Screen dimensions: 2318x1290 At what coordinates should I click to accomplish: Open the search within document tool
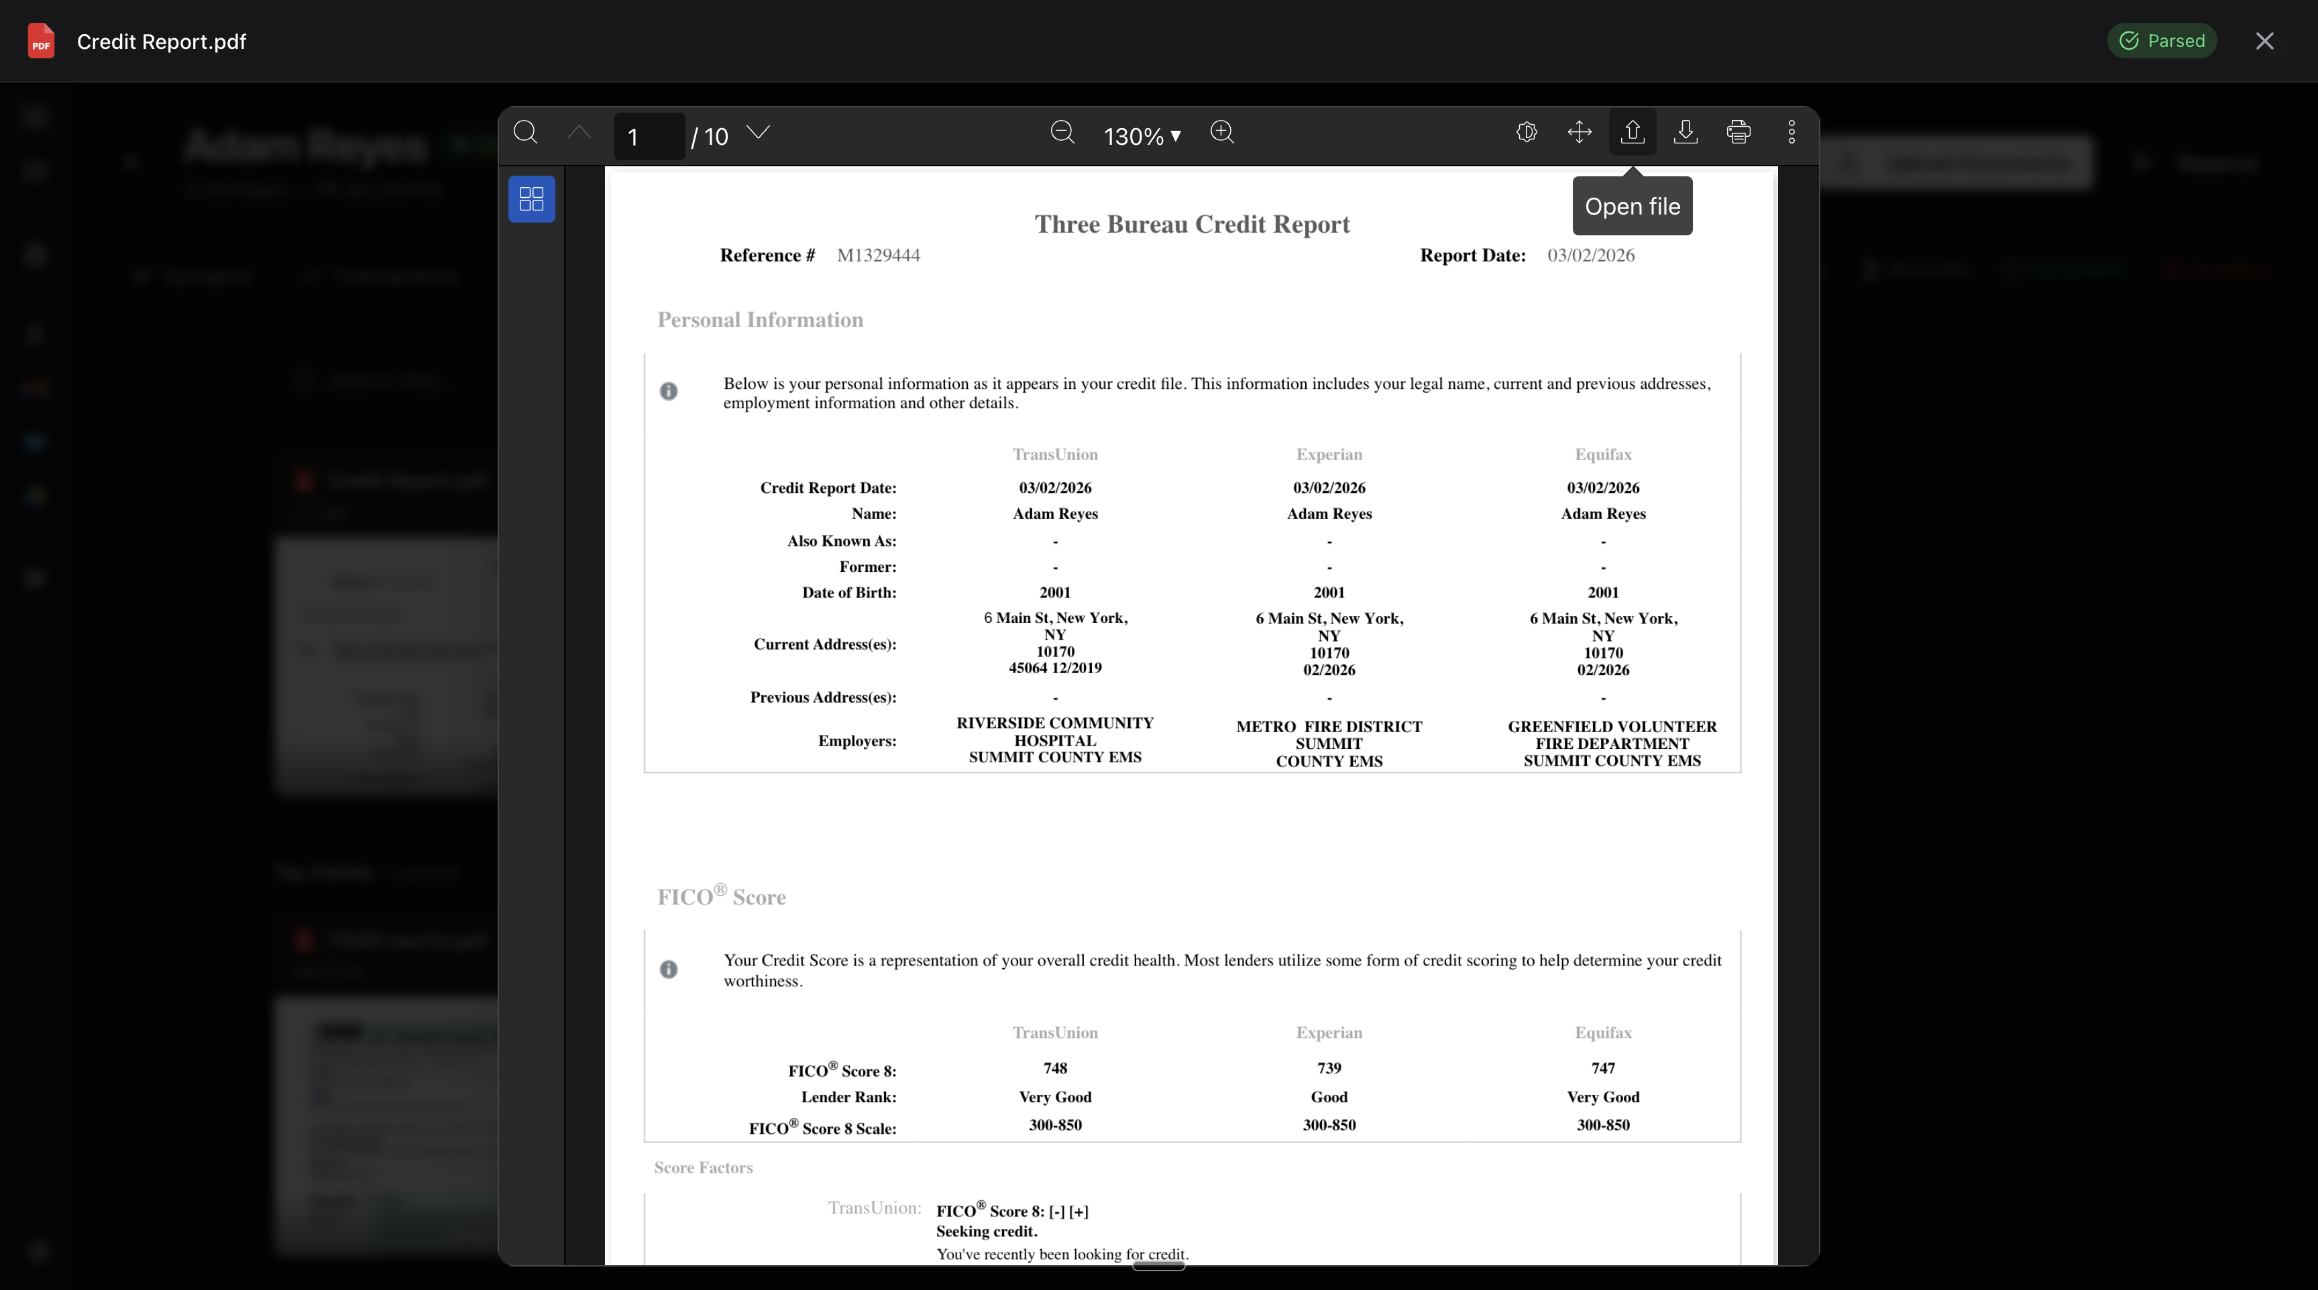coord(527,132)
